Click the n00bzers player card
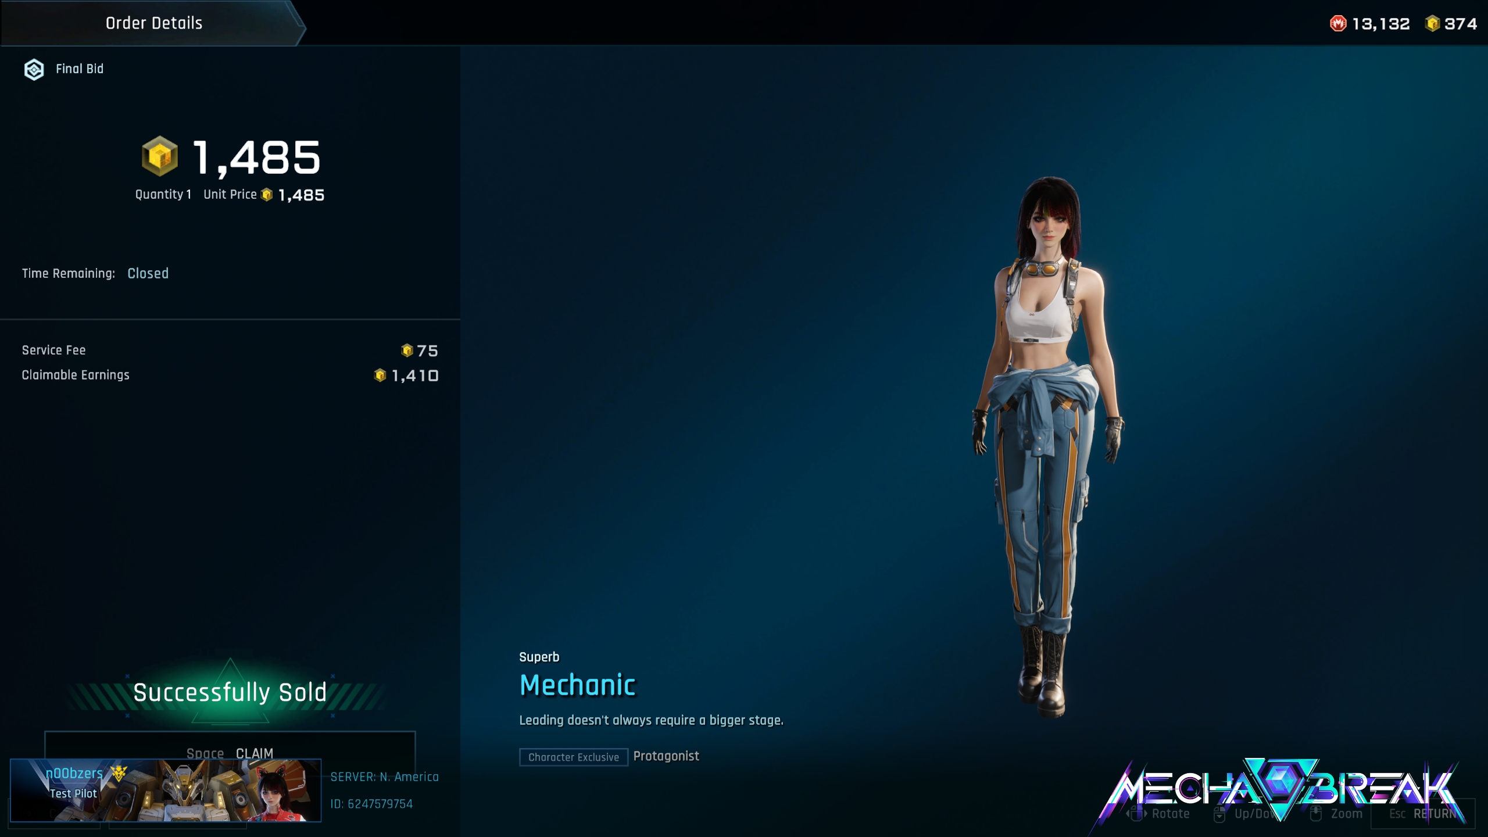1488x837 pixels. click(x=166, y=791)
